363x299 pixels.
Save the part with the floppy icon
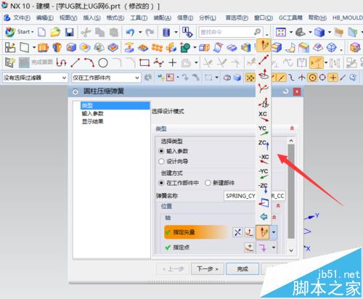pos(70,32)
